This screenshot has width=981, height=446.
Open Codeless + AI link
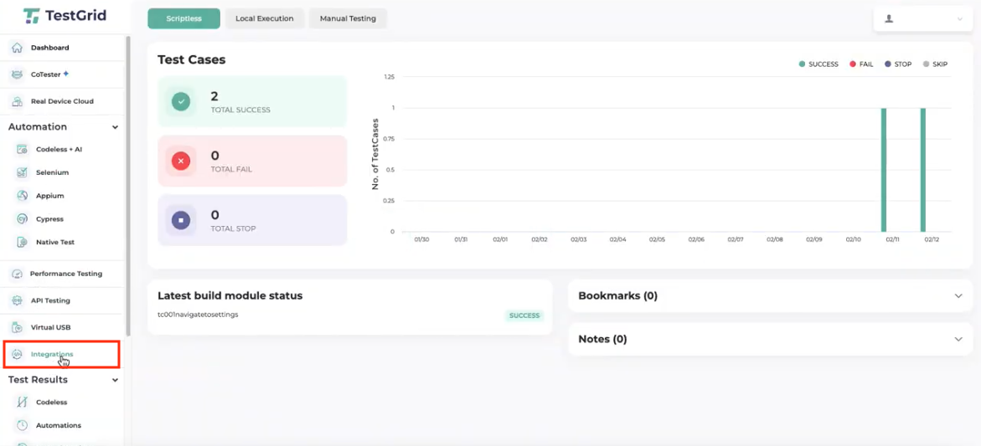click(59, 149)
